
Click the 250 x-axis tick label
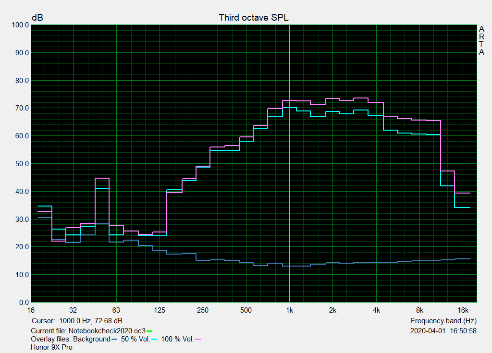pos(203,310)
